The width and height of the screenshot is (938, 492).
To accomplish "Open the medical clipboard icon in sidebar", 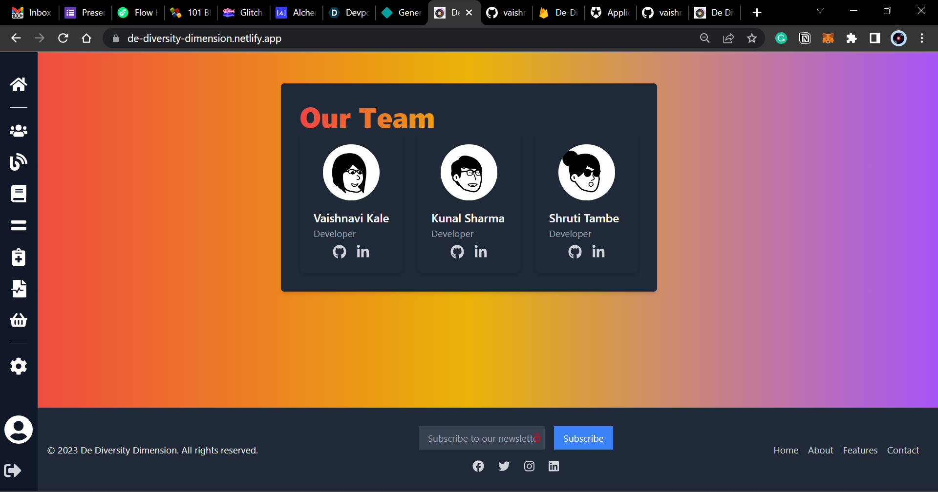I will pos(19,257).
